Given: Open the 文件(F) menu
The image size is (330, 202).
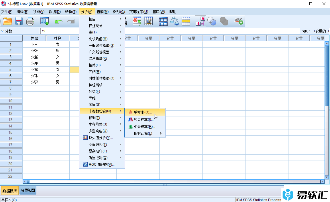Looking at the screenshot, I should click(x=7, y=12).
